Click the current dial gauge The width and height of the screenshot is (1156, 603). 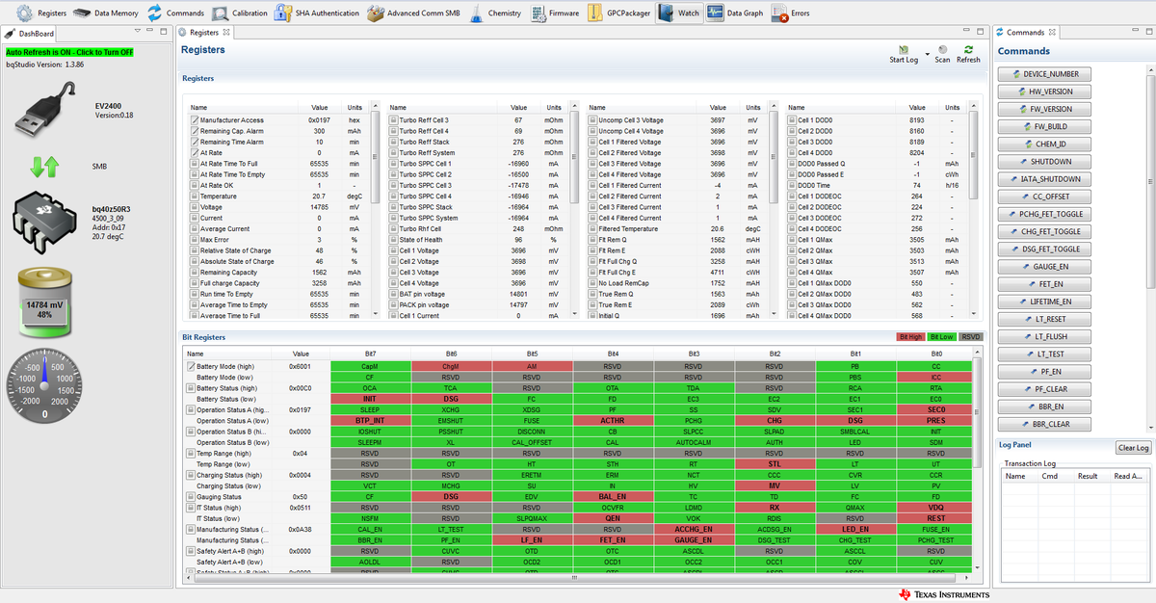click(45, 384)
